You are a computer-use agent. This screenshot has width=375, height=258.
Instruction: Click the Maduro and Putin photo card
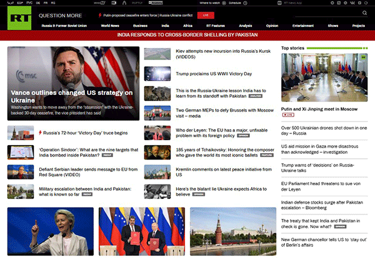pyautogui.click(x=142, y=232)
